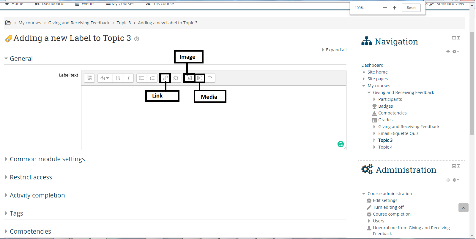Expand the Restrict access section

click(x=31, y=177)
